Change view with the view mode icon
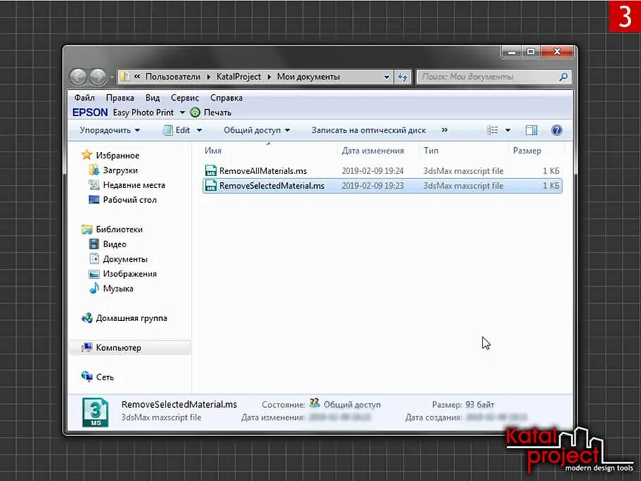 [x=492, y=130]
